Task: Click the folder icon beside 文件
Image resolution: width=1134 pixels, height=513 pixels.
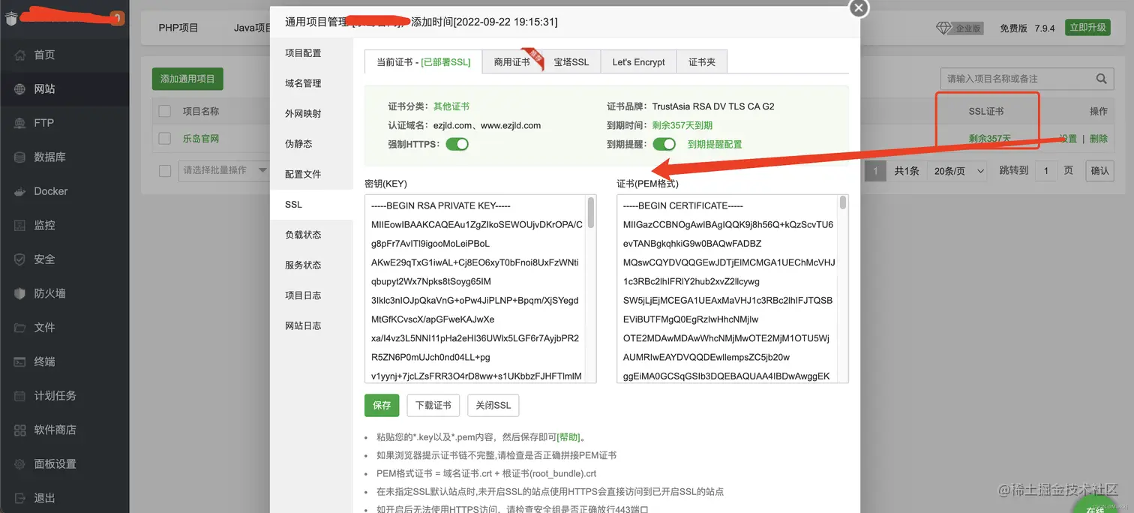Action: coord(20,328)
